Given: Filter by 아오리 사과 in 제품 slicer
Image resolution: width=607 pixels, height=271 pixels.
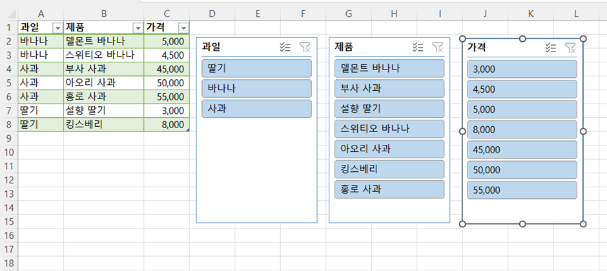Looking at the screenshot, I should (x=389, y=149).
